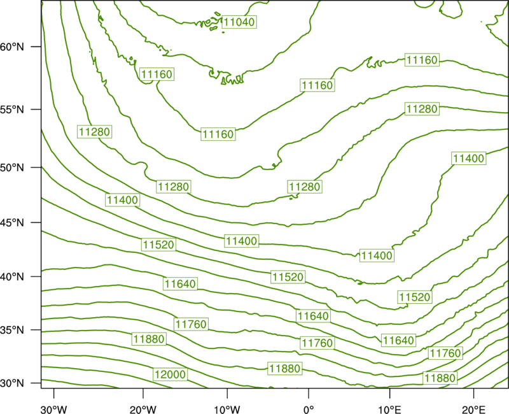Select the 35°N latitude tick label
This screenshot has width=509, height=414.
coord(12,330)
